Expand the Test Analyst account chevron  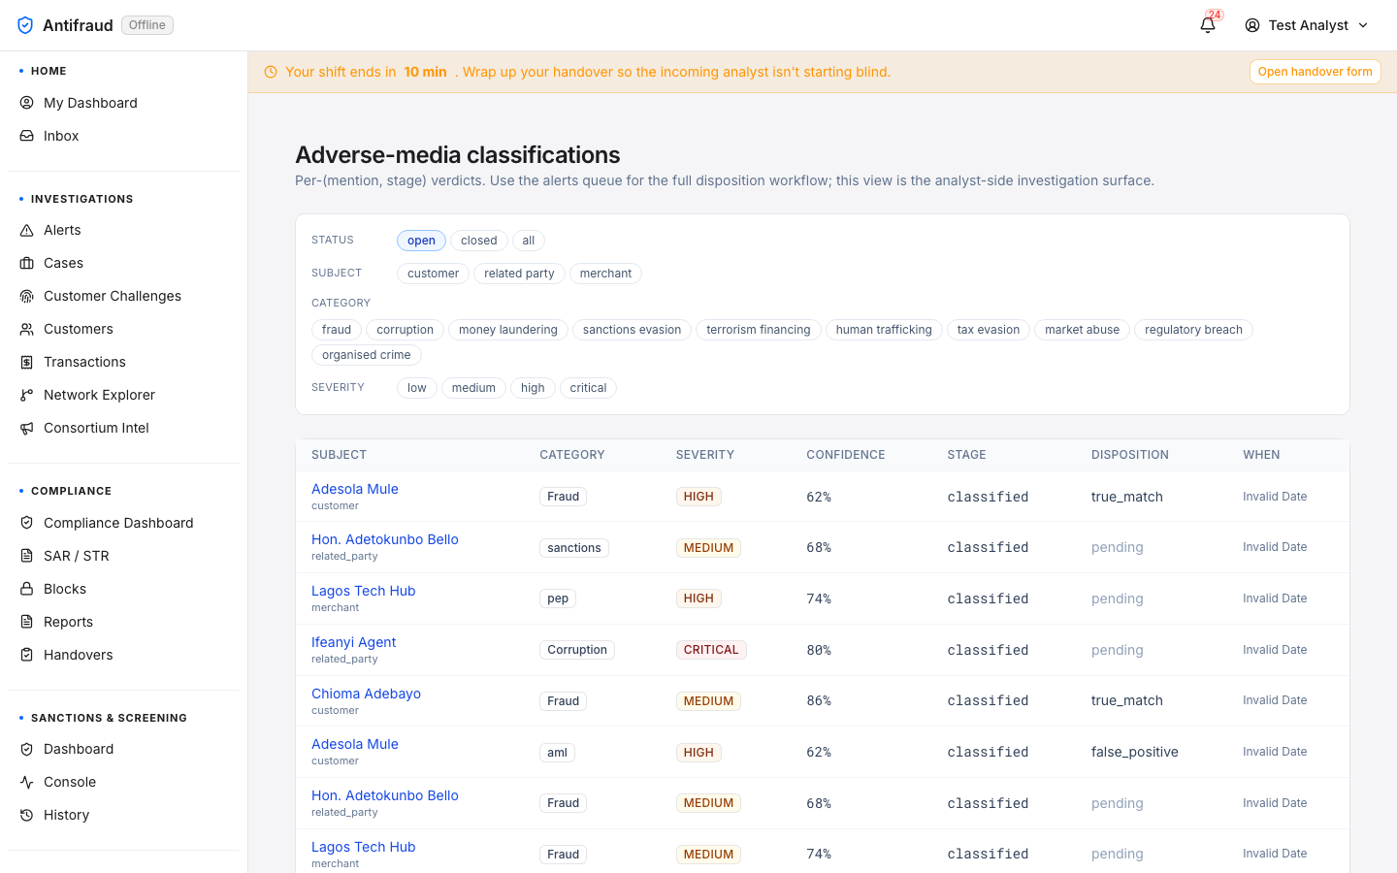1363,25
